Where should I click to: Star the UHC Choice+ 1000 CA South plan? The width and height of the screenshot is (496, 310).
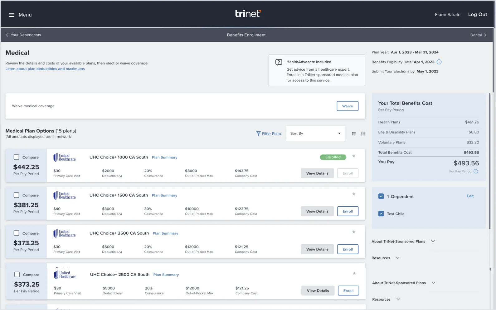(x=354, y=156)
